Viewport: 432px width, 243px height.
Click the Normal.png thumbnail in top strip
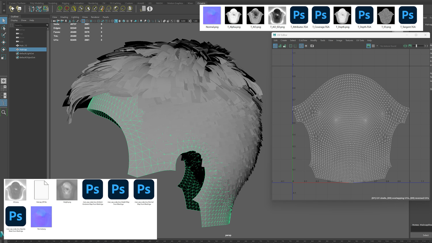click(212, 16)
